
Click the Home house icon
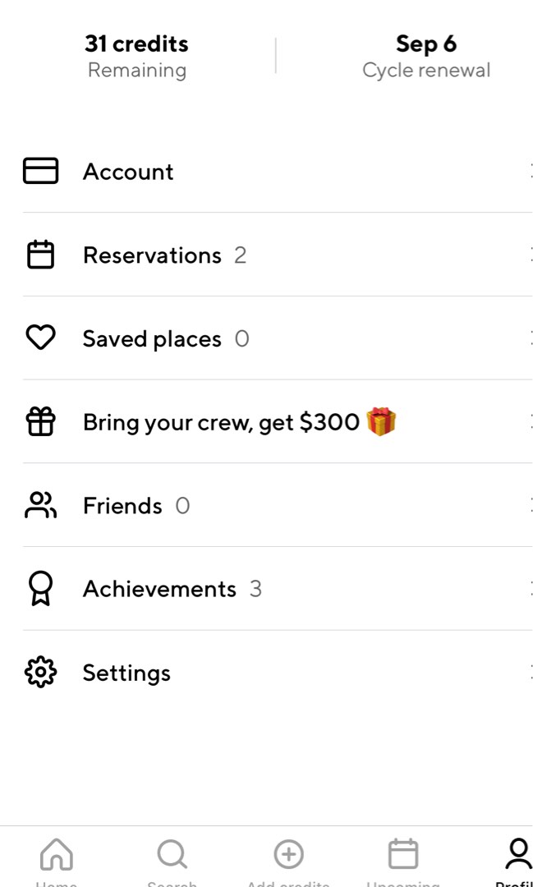(x=57, y=854)
